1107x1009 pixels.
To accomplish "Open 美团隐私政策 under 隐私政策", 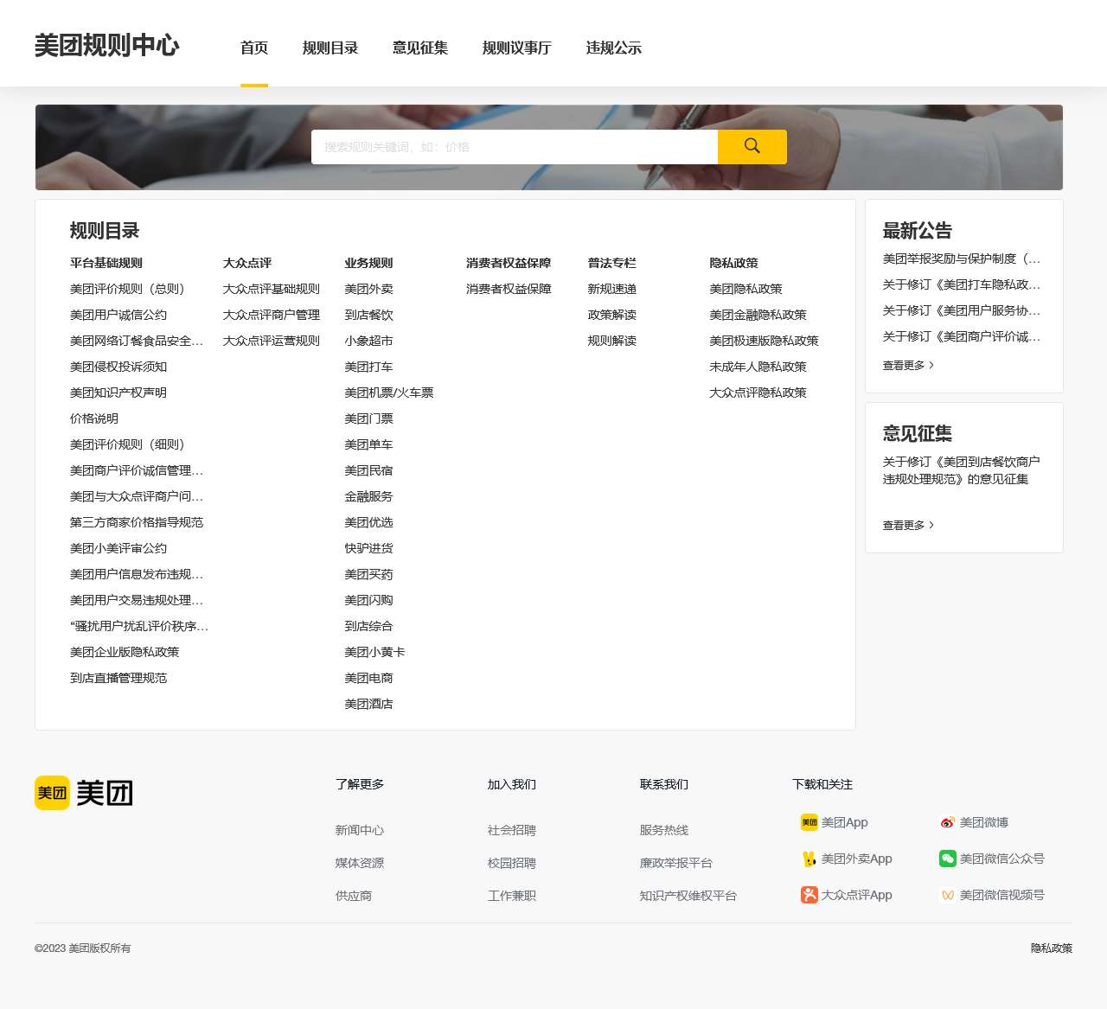I will pos(744,289).
